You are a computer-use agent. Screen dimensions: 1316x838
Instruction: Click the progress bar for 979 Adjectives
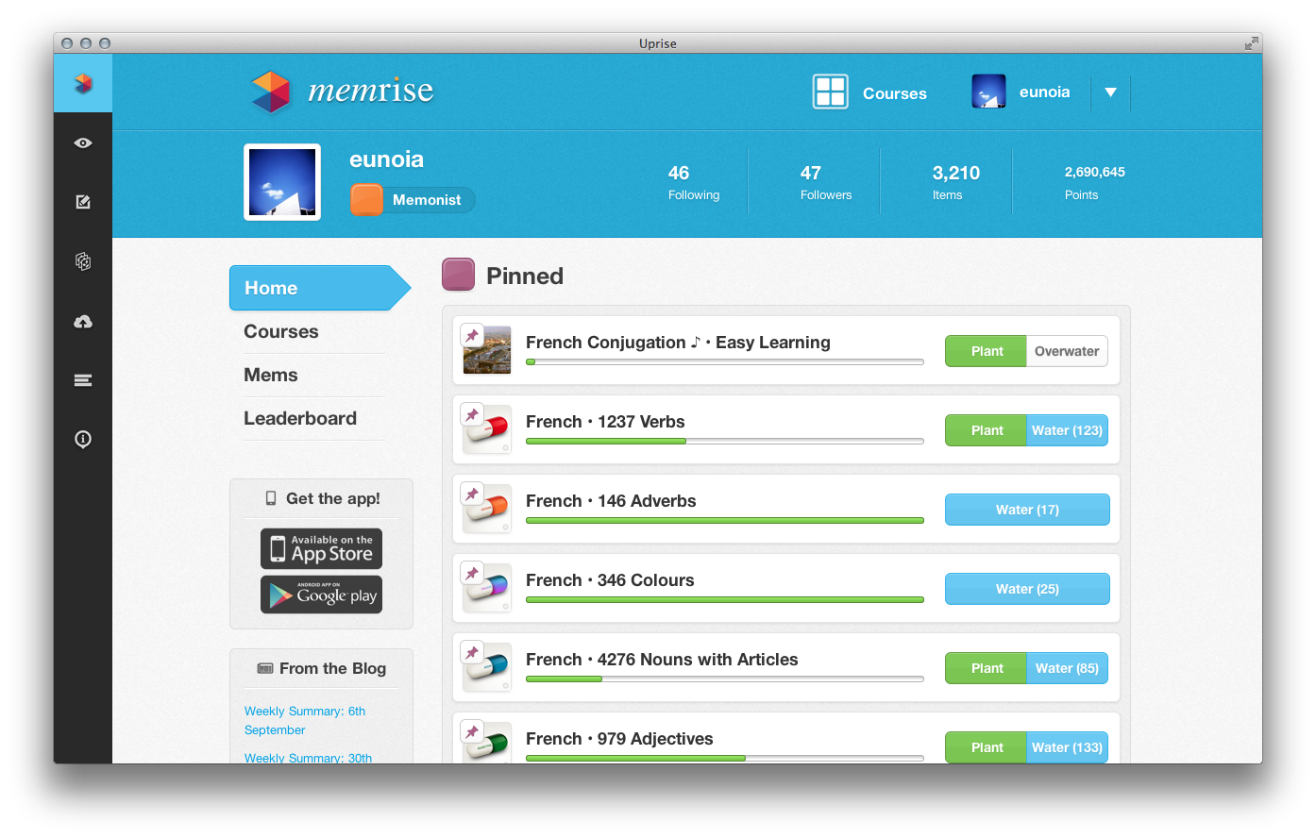pos(724,758)
